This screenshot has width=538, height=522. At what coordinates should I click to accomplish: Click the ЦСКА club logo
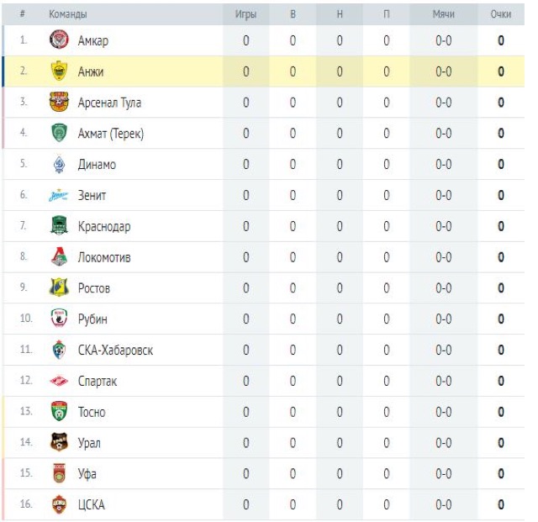point(58,505)
